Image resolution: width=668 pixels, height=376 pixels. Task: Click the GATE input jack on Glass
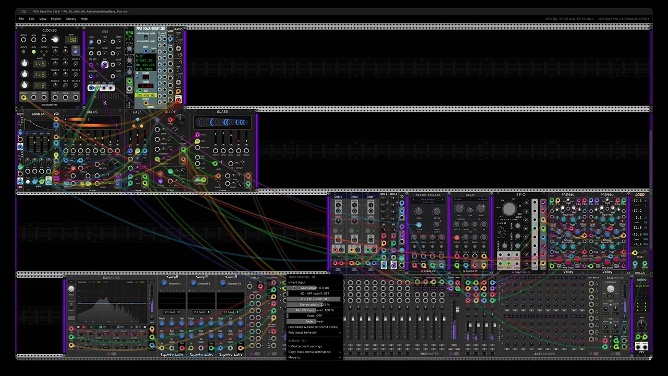[x=197, y=141]
